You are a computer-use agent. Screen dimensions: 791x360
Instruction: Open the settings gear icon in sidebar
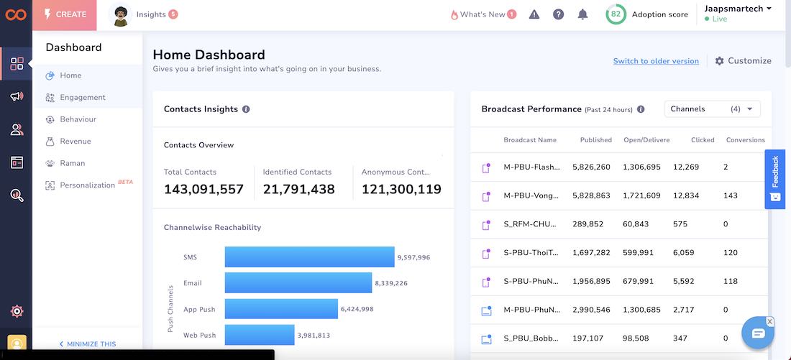(17, 311)
